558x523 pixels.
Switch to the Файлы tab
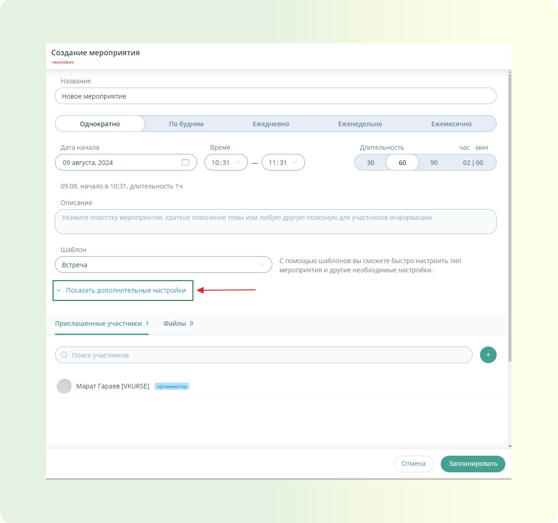tap(178, 323)
